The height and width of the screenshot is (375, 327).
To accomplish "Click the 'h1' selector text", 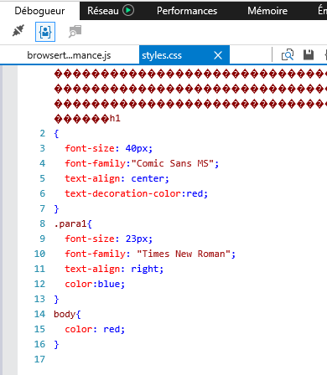I will point(115,119).
